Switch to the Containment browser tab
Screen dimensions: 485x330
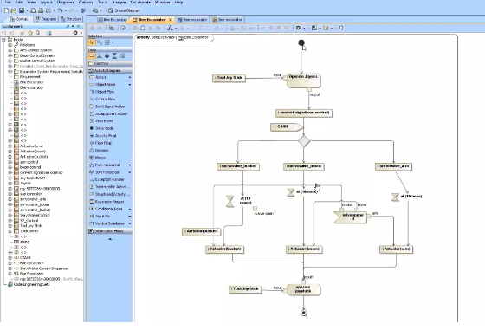point(19,19)
